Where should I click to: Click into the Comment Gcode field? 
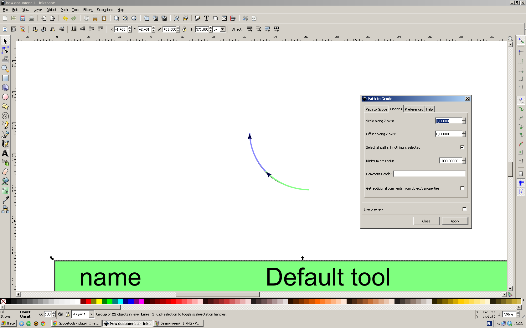point(430,174)
